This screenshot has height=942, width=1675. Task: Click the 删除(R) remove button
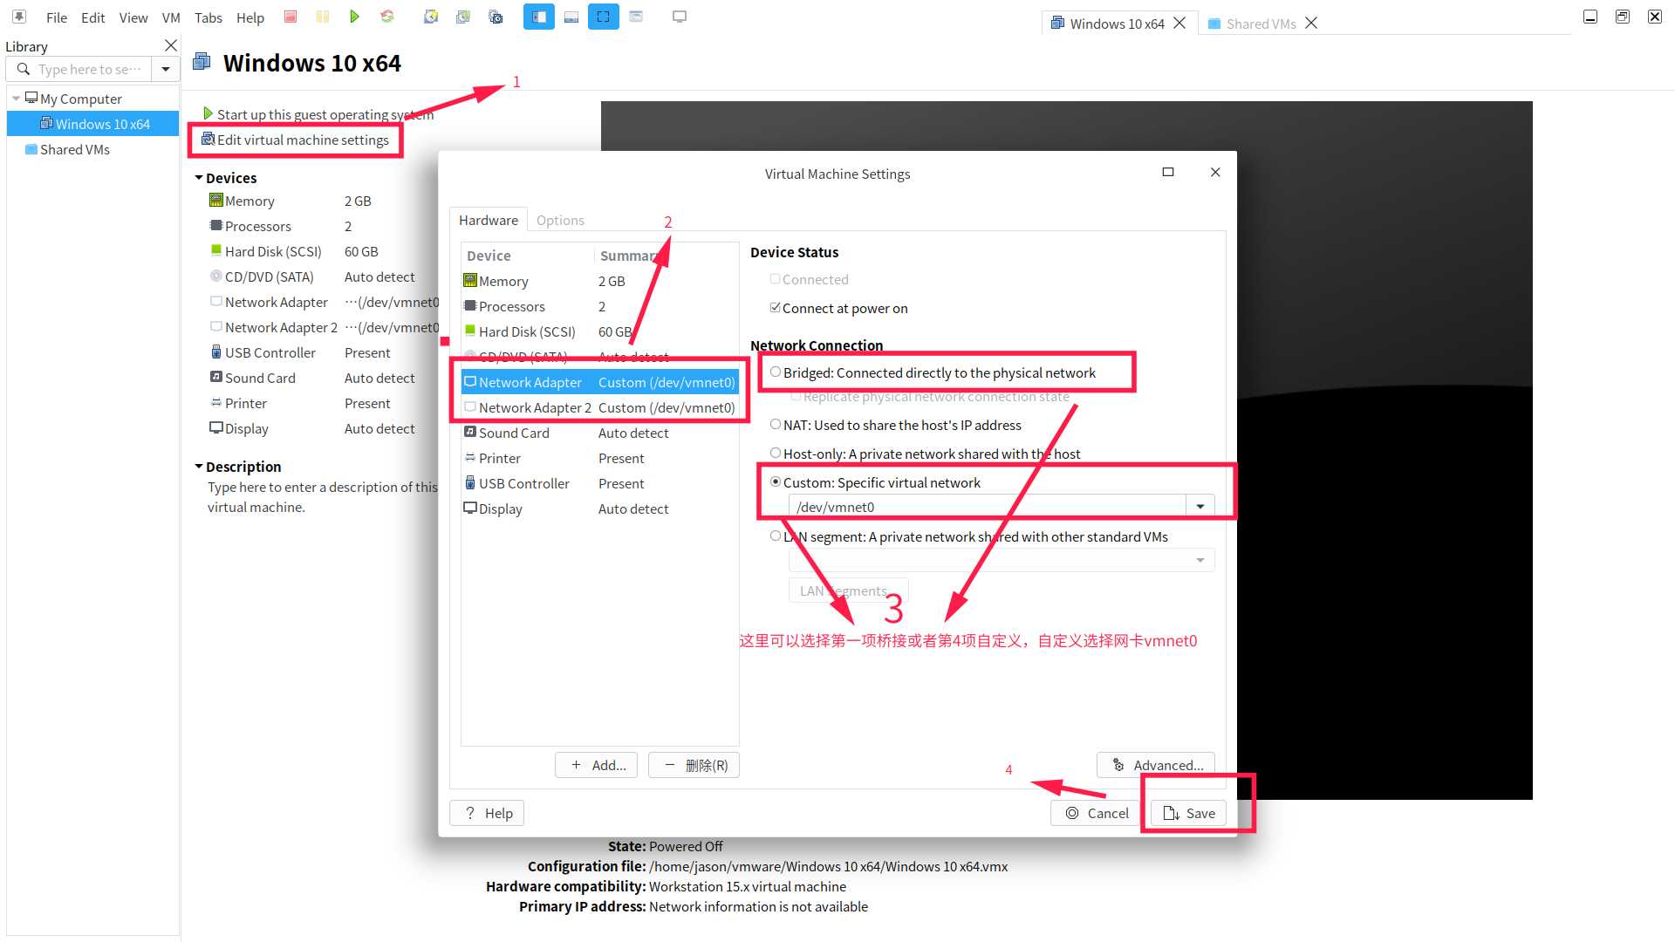coord(694,765)
